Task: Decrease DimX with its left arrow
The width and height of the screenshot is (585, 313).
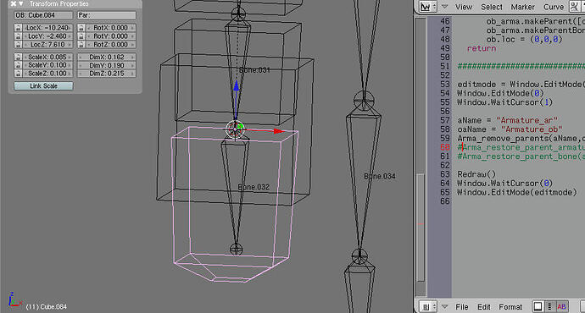Action: pyautogui.click(x=81, y=57)
